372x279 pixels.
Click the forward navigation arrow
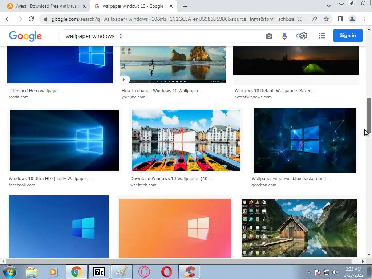point(20,19)
